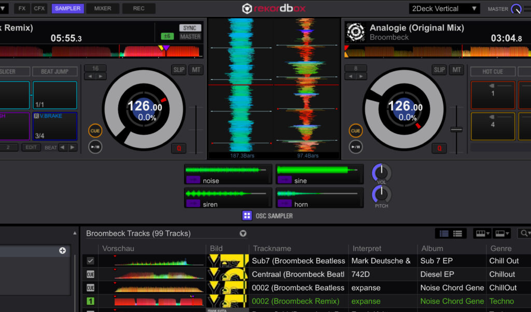The height and width of the screenshot is (312, 531).
Task: Trigger the V.BRAKE 3/4 pad
Action: pos(55,126)
